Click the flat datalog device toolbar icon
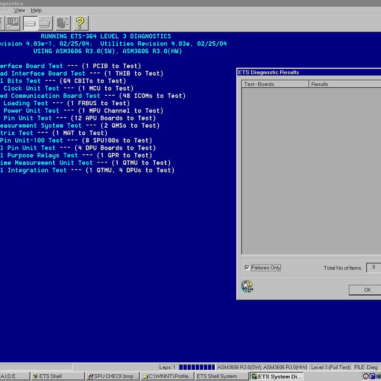Image resolution: width=381 pixels, height=381 pixels. coord(30,22)
